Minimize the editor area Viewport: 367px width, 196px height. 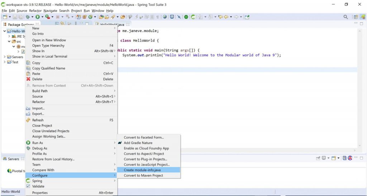tap(356, 23)
